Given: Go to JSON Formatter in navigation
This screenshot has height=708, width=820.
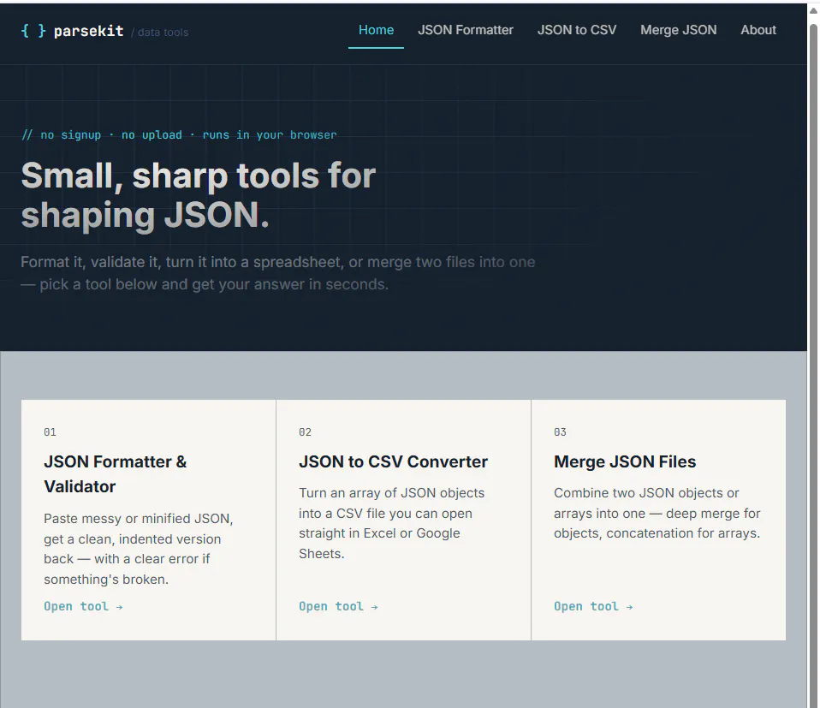Looking at the screenshot, I should [x=466, y=30].
